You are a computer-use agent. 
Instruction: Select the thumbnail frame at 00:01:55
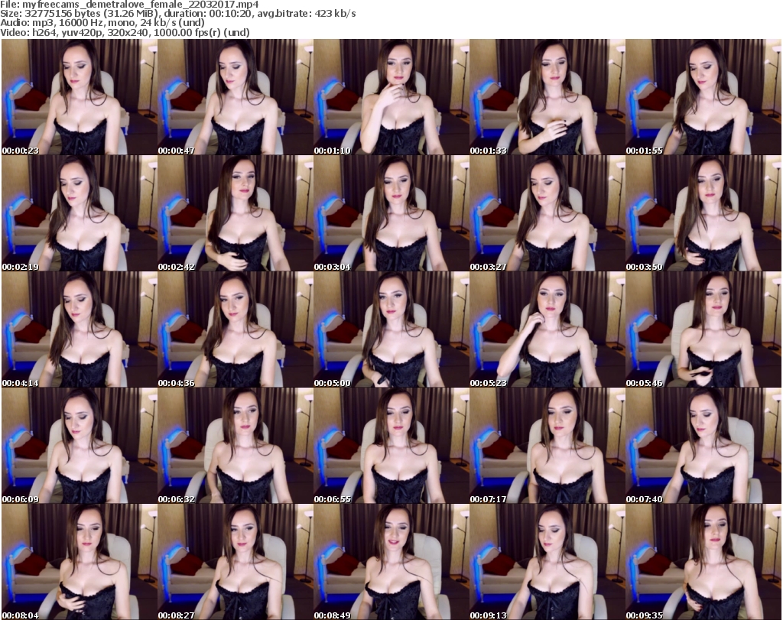tap(703, 97)
